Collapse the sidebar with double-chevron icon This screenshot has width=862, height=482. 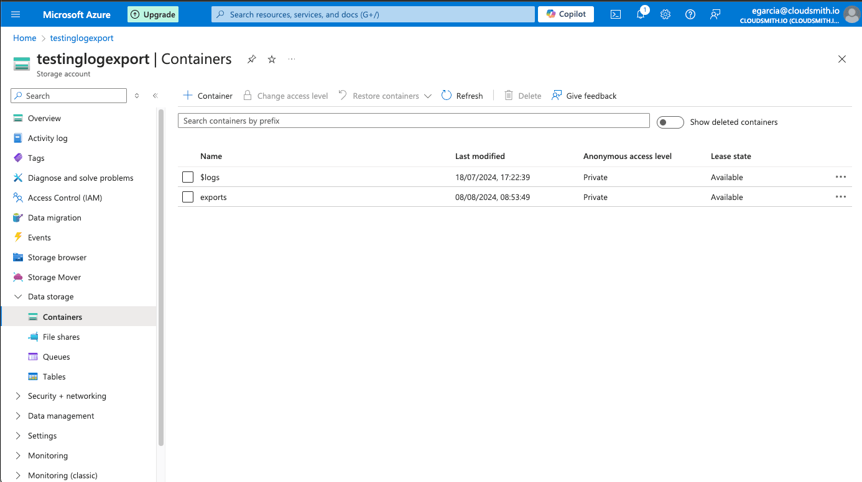tap(155, 96)
